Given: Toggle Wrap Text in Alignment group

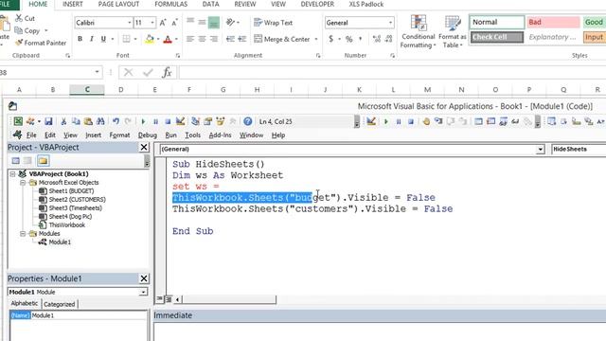Looking at the screenshot, I should click(274, 23).
